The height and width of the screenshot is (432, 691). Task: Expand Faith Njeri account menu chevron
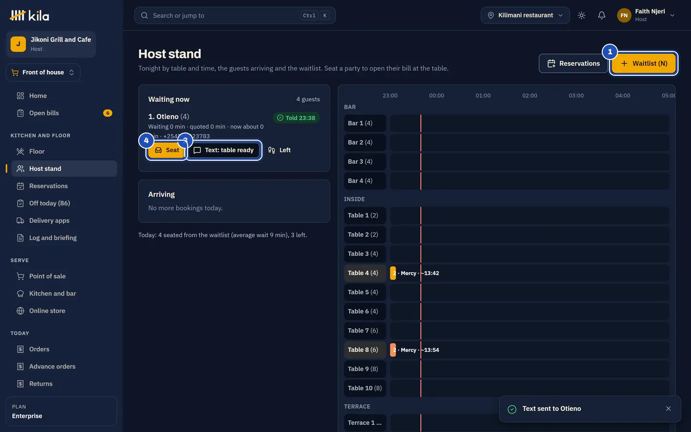click(x=672, y=15)
